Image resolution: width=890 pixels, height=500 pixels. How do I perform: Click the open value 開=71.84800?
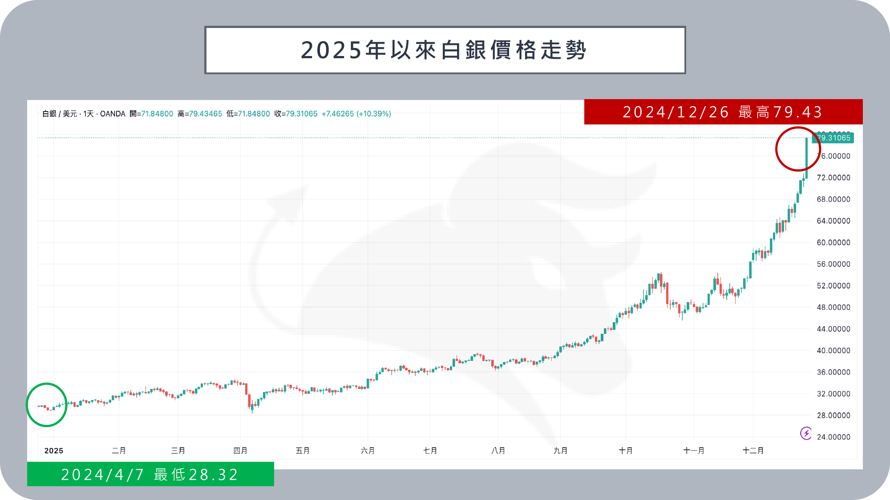click(x=151, y=114)
